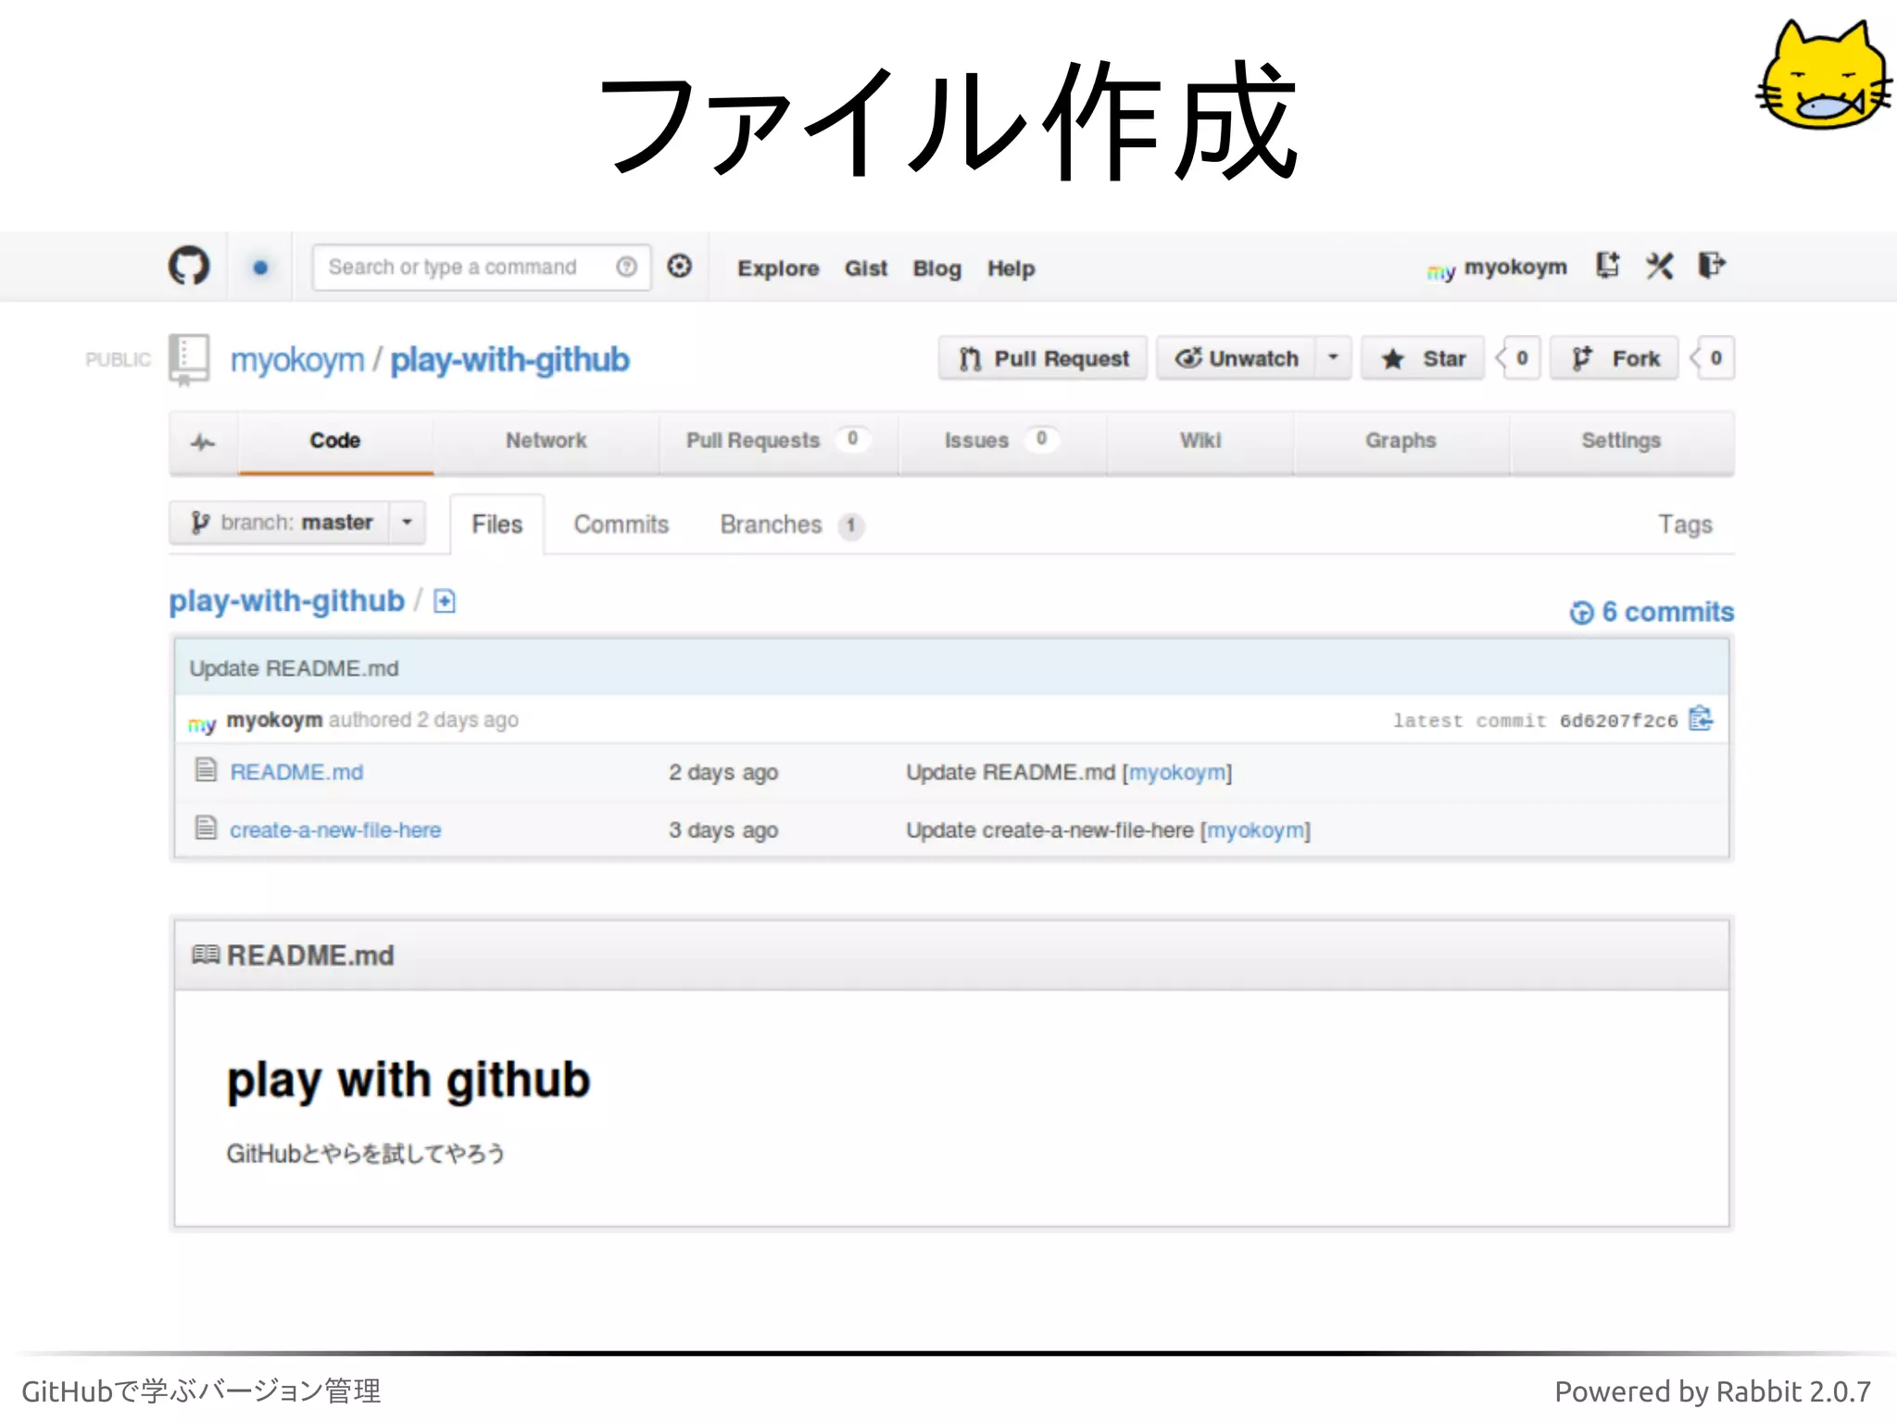This screenshot has height=1422, width=1897.
Task: Open owner link myokoym in repo title
Action: (297, 360)
